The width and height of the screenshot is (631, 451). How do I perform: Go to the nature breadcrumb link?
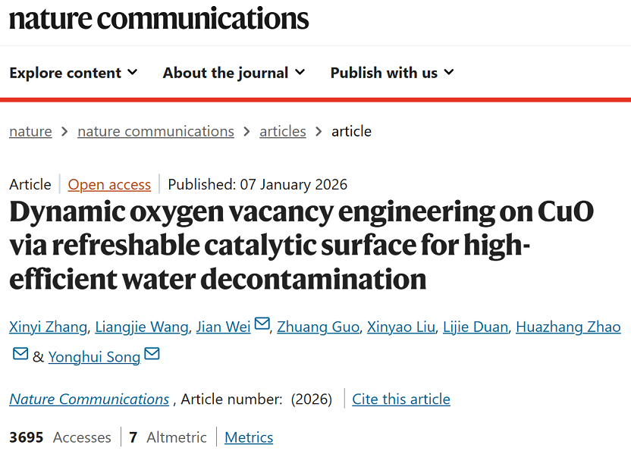pos(30,131)
